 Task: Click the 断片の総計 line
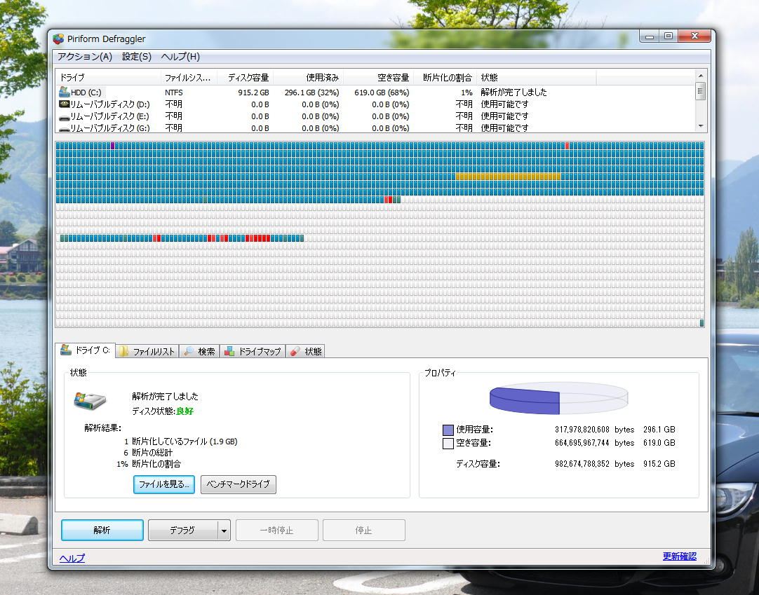click(x=152, y=452)
